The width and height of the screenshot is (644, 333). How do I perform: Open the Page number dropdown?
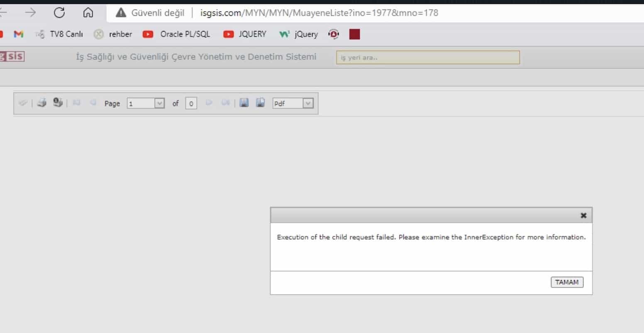(159, 104)
